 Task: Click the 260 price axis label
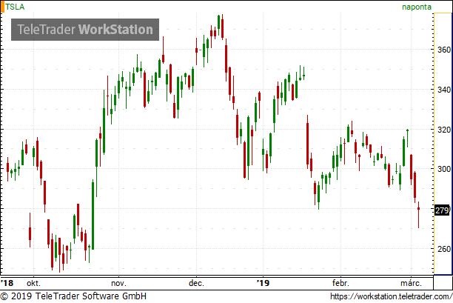click(444, 249)
